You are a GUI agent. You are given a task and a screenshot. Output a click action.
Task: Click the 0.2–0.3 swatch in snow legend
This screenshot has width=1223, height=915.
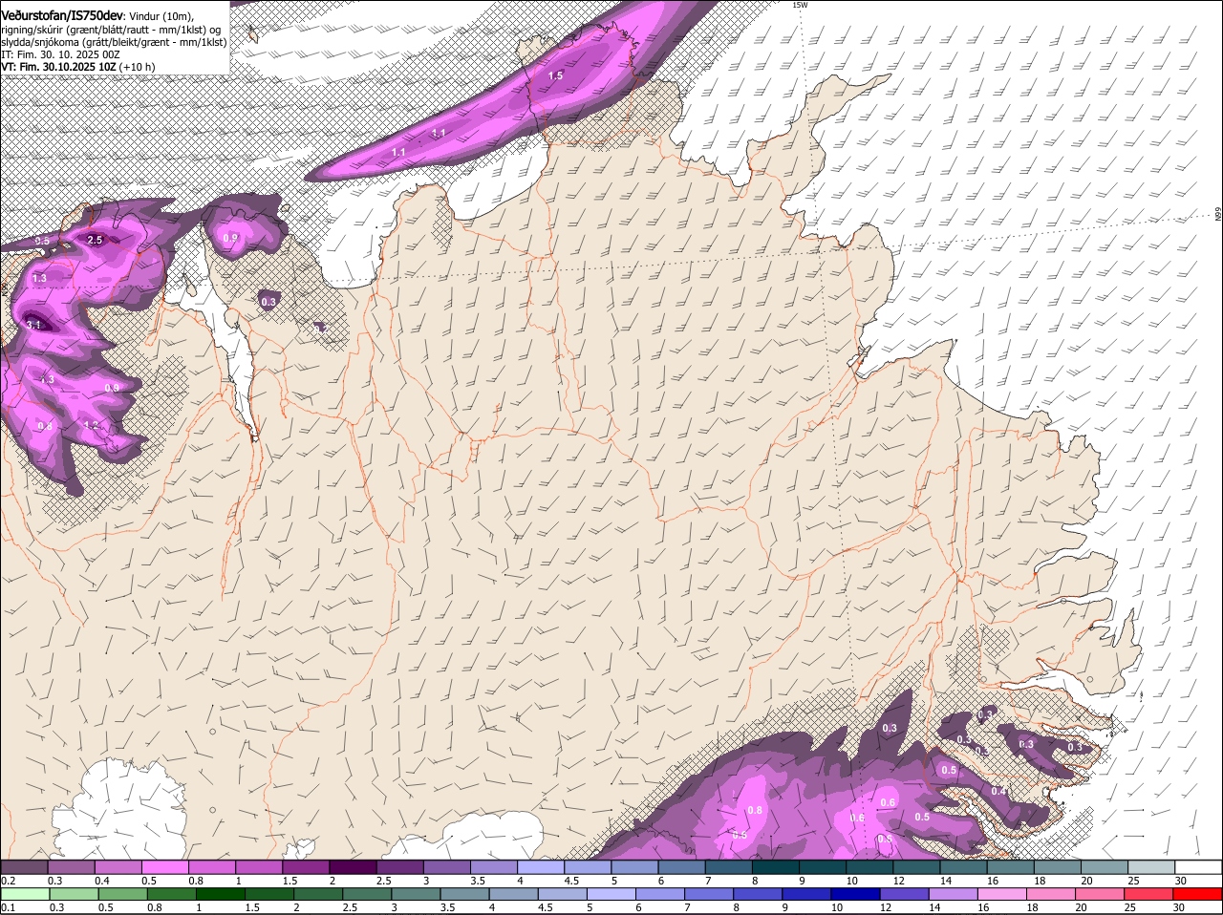(x=24, y=866)
